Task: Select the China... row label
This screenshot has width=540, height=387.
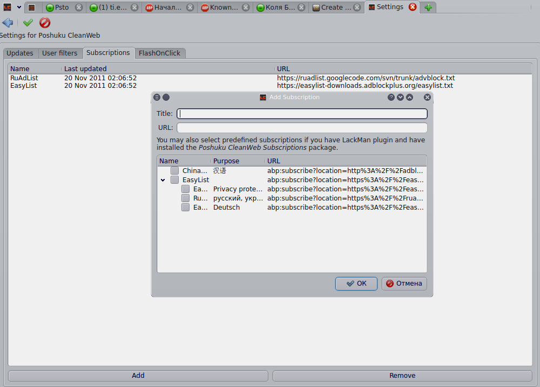Action: (195, 170)
